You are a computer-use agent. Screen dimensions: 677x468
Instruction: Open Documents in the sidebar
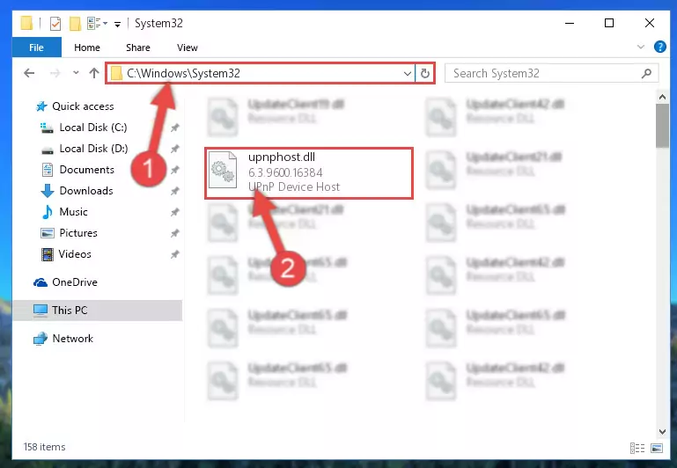[x=87, y=170]
